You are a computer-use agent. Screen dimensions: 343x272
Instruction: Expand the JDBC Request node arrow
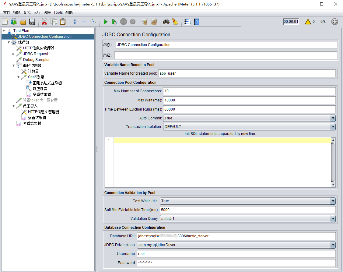pos(14,54)
